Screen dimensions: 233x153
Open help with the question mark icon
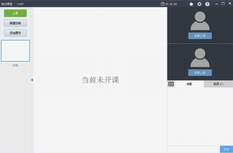(207, 4)
